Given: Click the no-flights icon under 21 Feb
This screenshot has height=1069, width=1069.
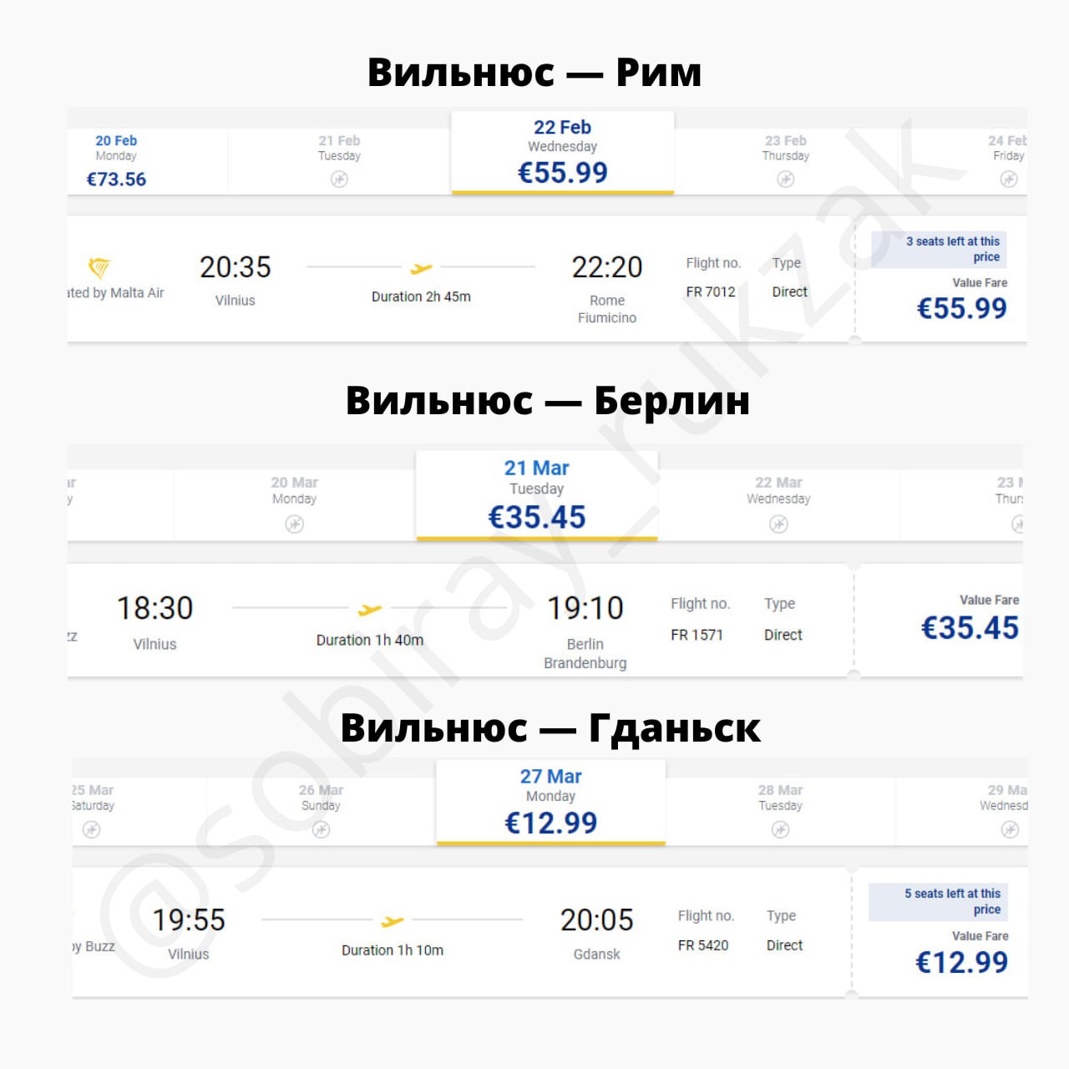Looking at the screenshot, I should click(x=339, y=179).
